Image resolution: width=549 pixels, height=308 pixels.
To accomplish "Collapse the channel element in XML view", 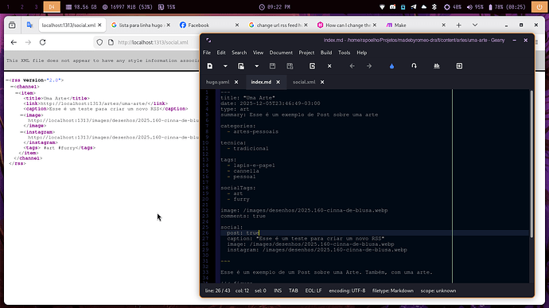I will [x=12, y=87].
